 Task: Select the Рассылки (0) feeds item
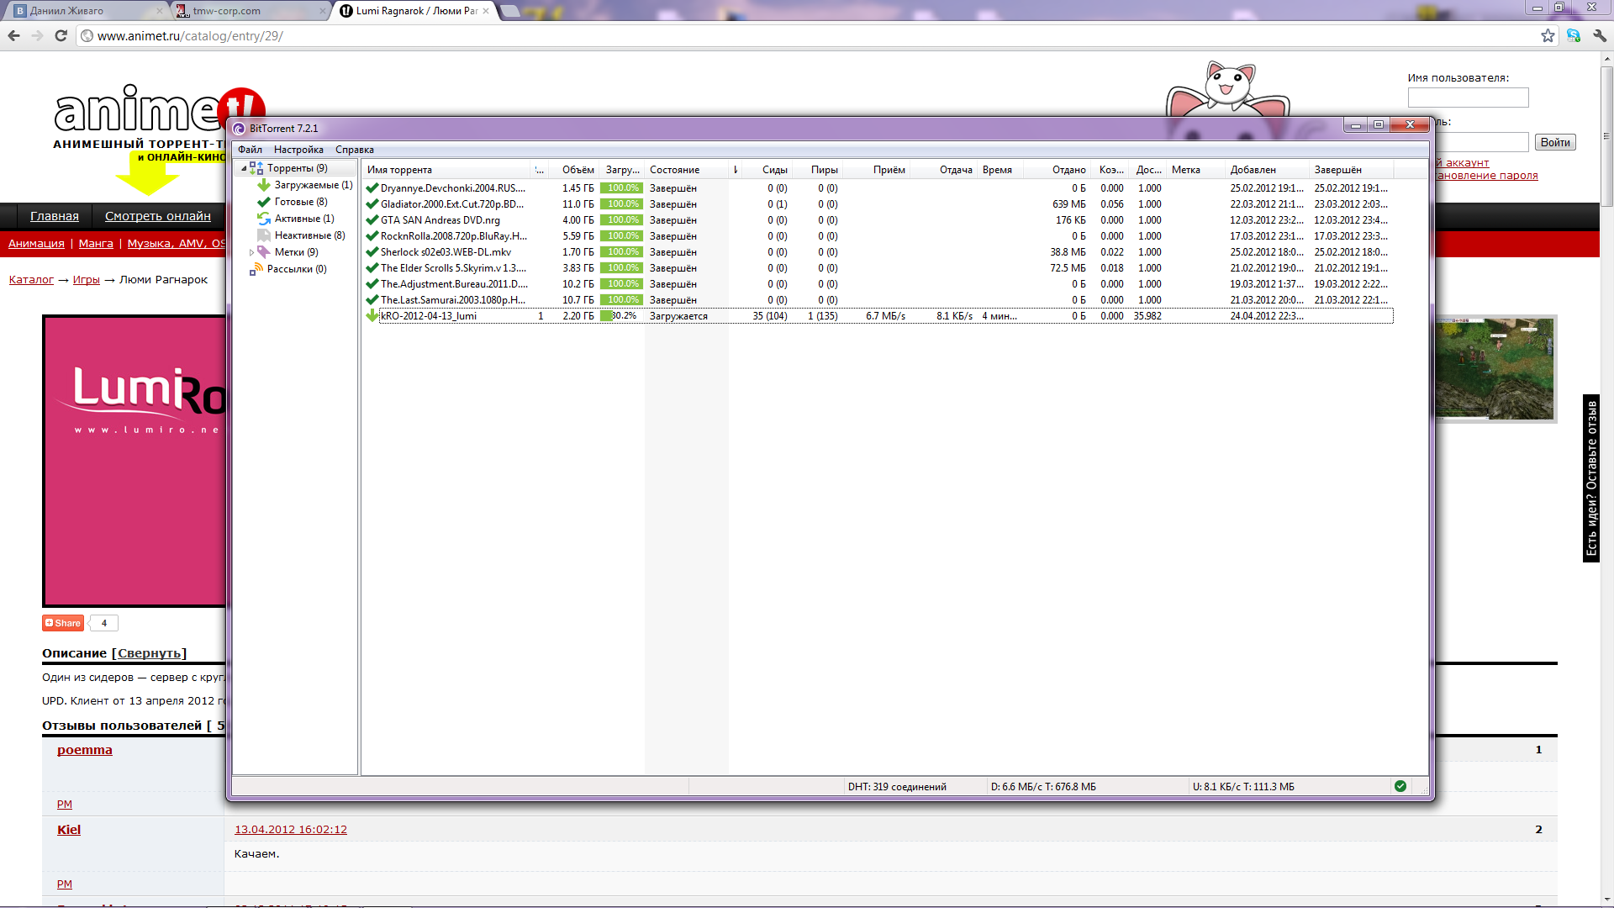(x=297, y=269)
